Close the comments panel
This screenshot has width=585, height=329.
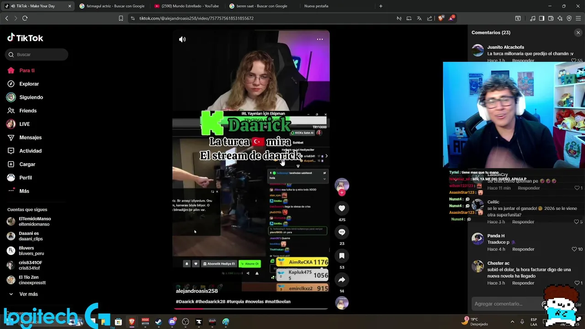[578, 32]
